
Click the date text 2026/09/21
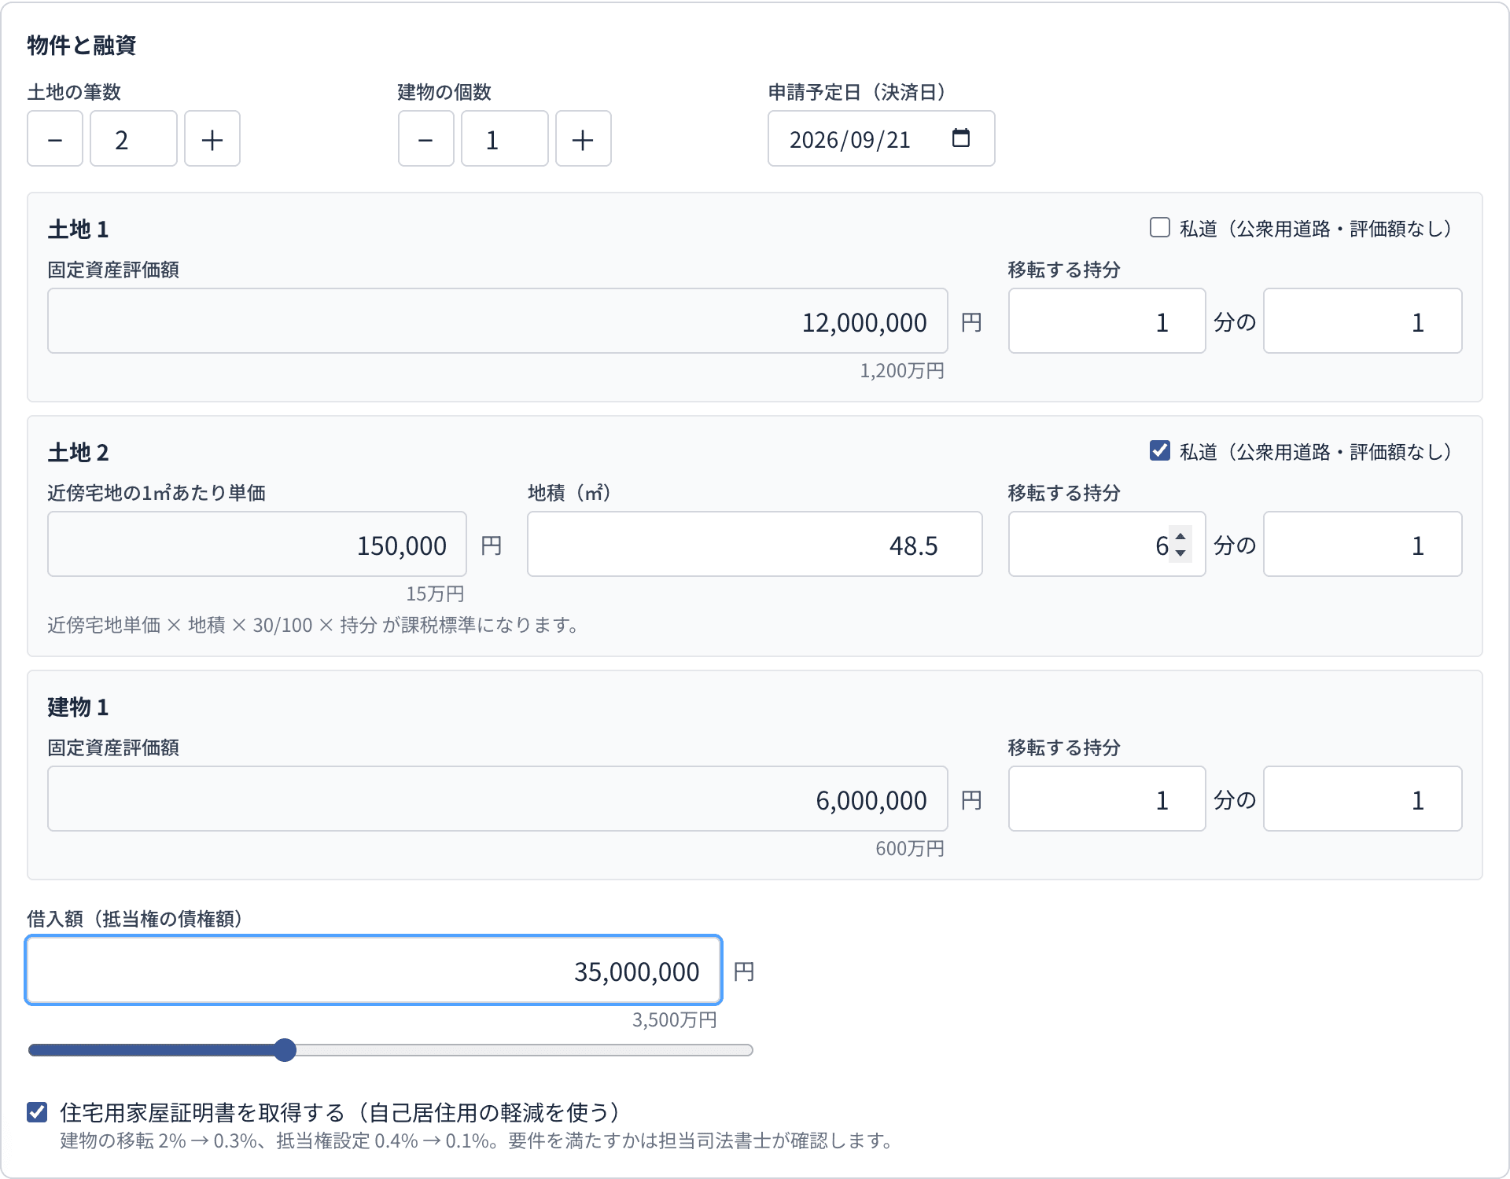(849, 140)
